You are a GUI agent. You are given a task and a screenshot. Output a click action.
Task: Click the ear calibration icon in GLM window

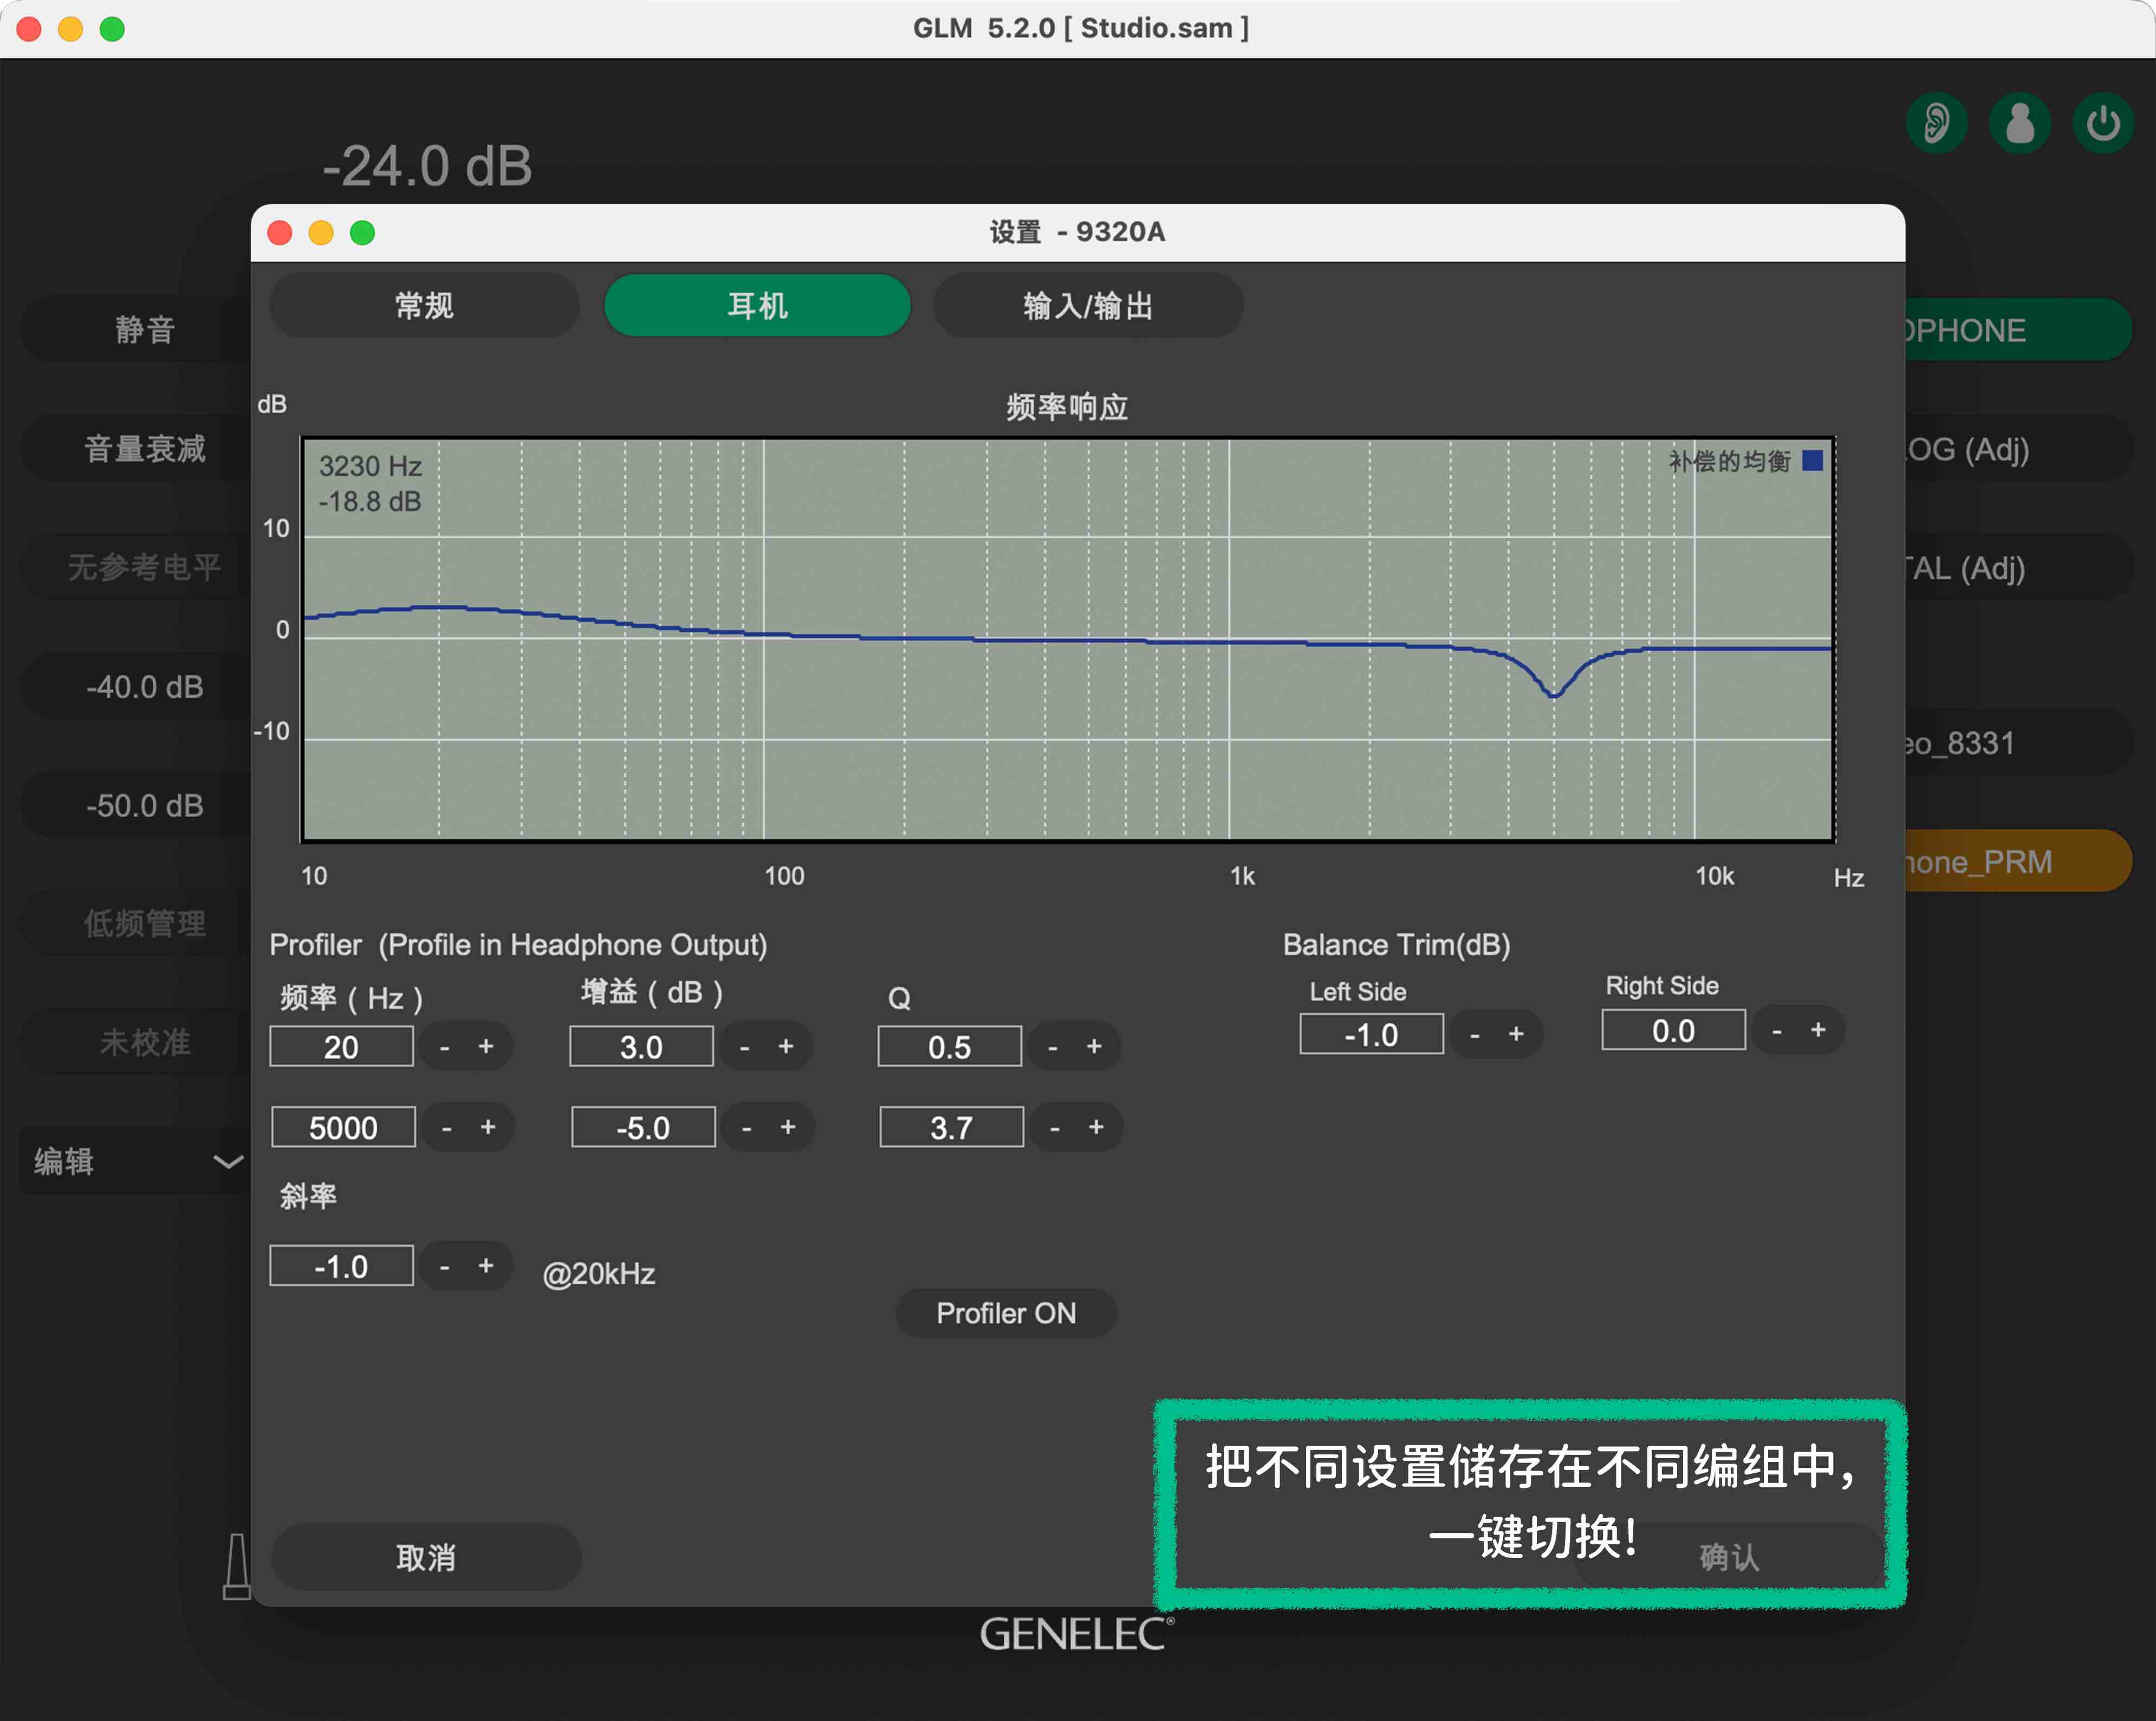point(1937,123)
